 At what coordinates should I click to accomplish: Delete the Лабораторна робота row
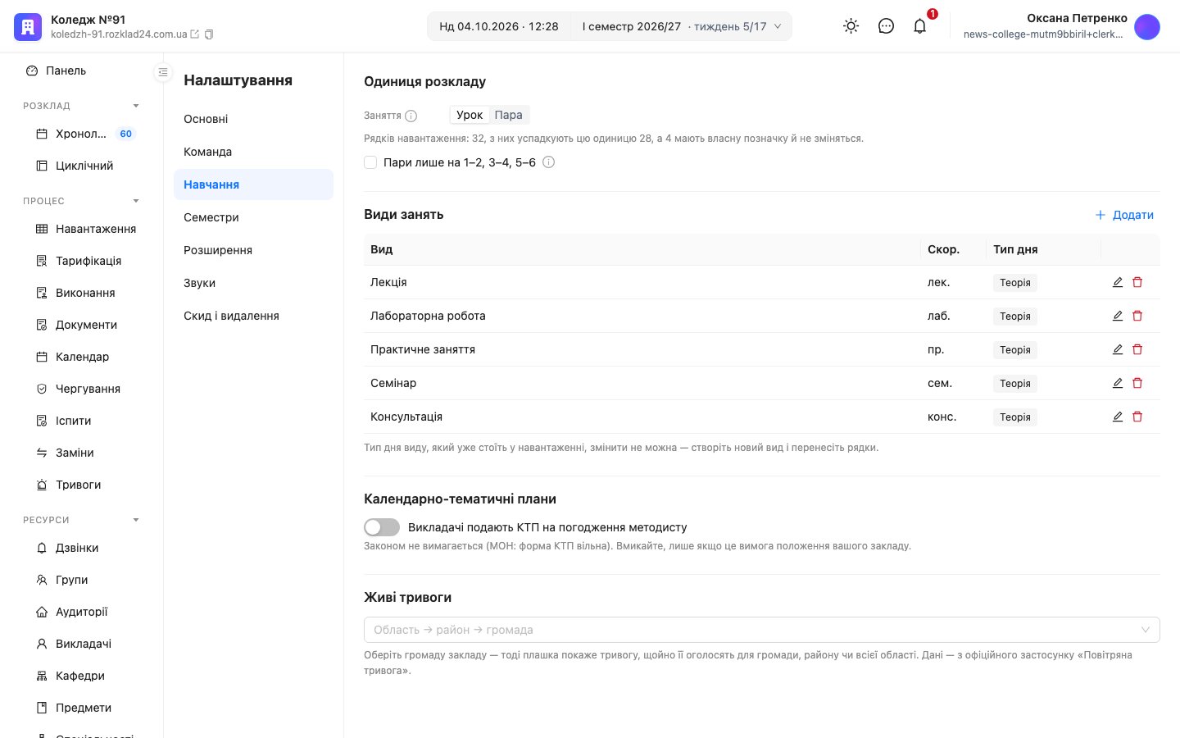[1137, 316]
